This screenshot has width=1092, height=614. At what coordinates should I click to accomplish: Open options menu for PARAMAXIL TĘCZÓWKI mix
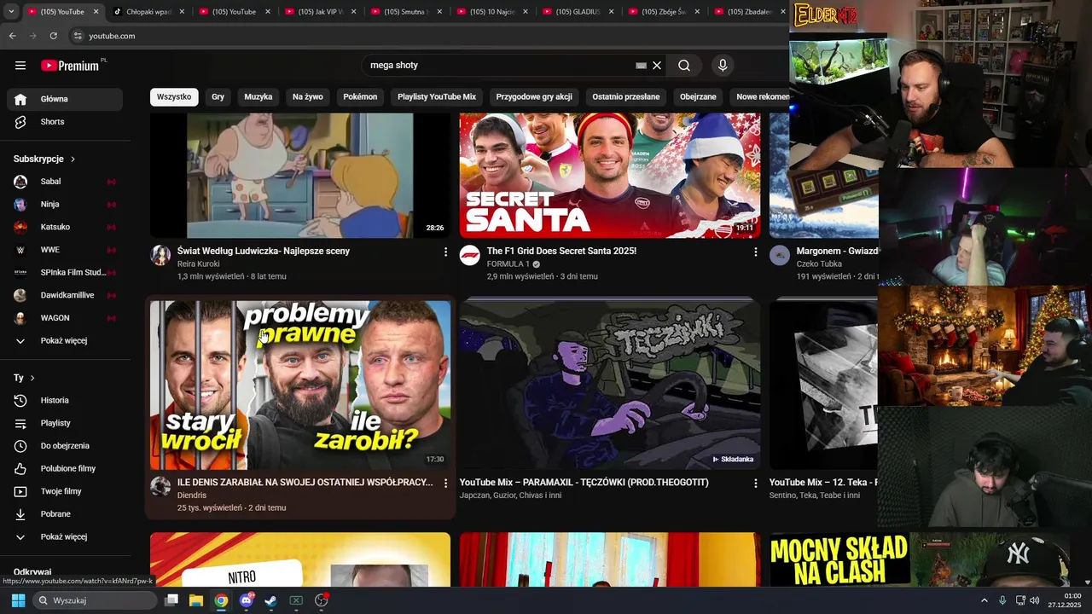(x=755, y=483)
